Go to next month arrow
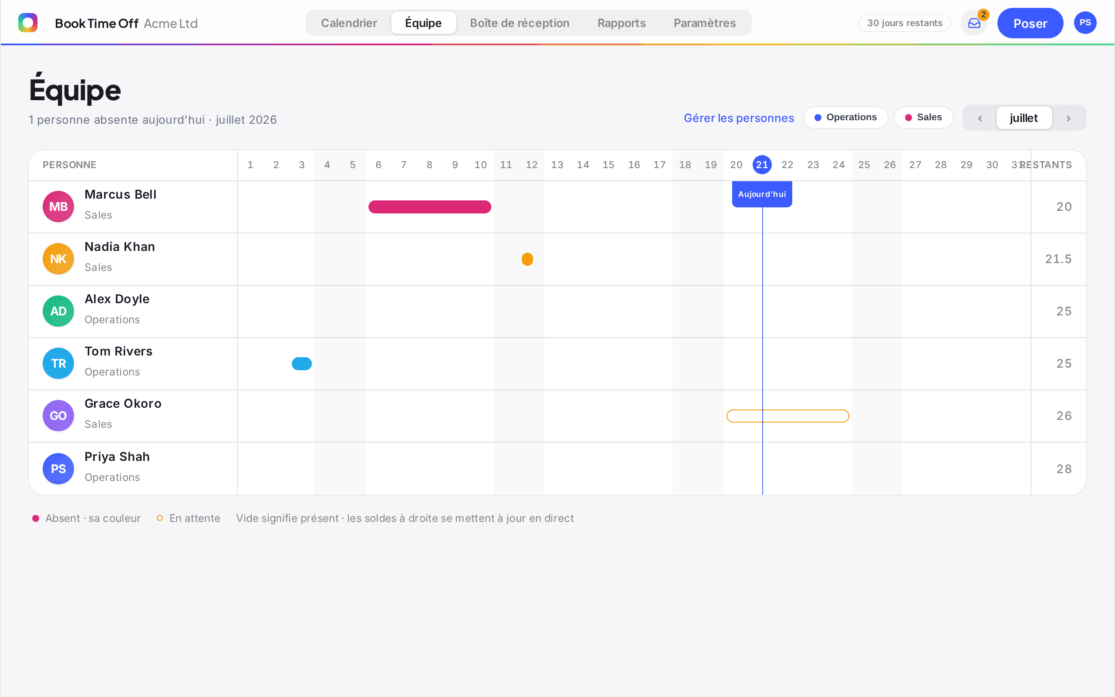Screen dimensions: 1115x697 point(1068,118)
